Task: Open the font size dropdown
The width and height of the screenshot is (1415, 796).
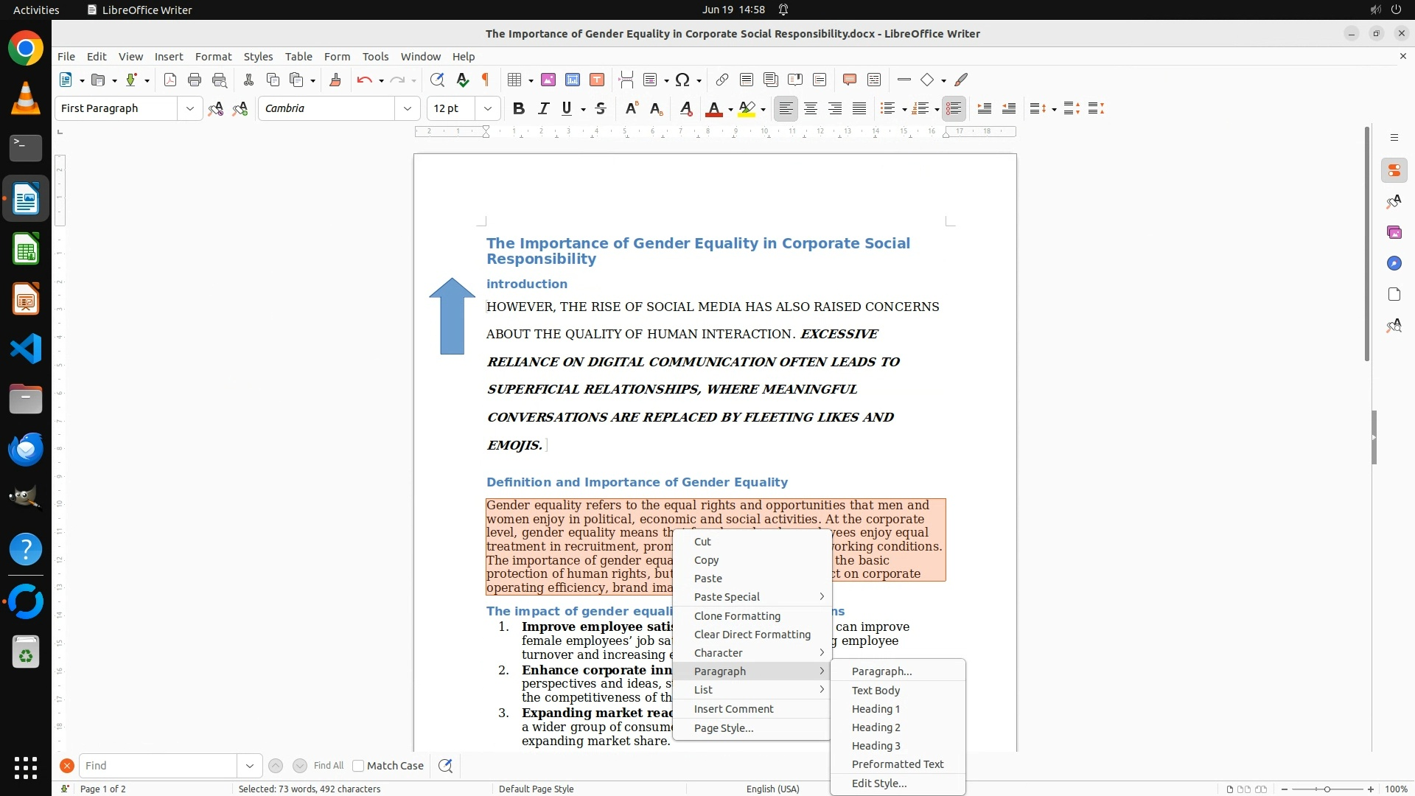Action: pyautogui.click(x=487, y=108)
